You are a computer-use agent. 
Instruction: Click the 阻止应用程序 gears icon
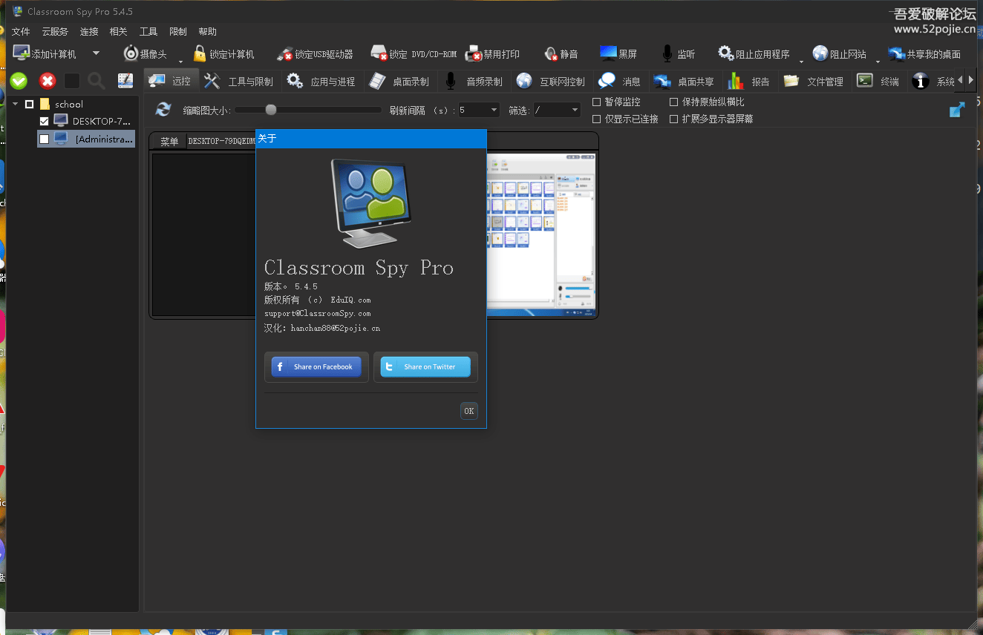point(725,53)
